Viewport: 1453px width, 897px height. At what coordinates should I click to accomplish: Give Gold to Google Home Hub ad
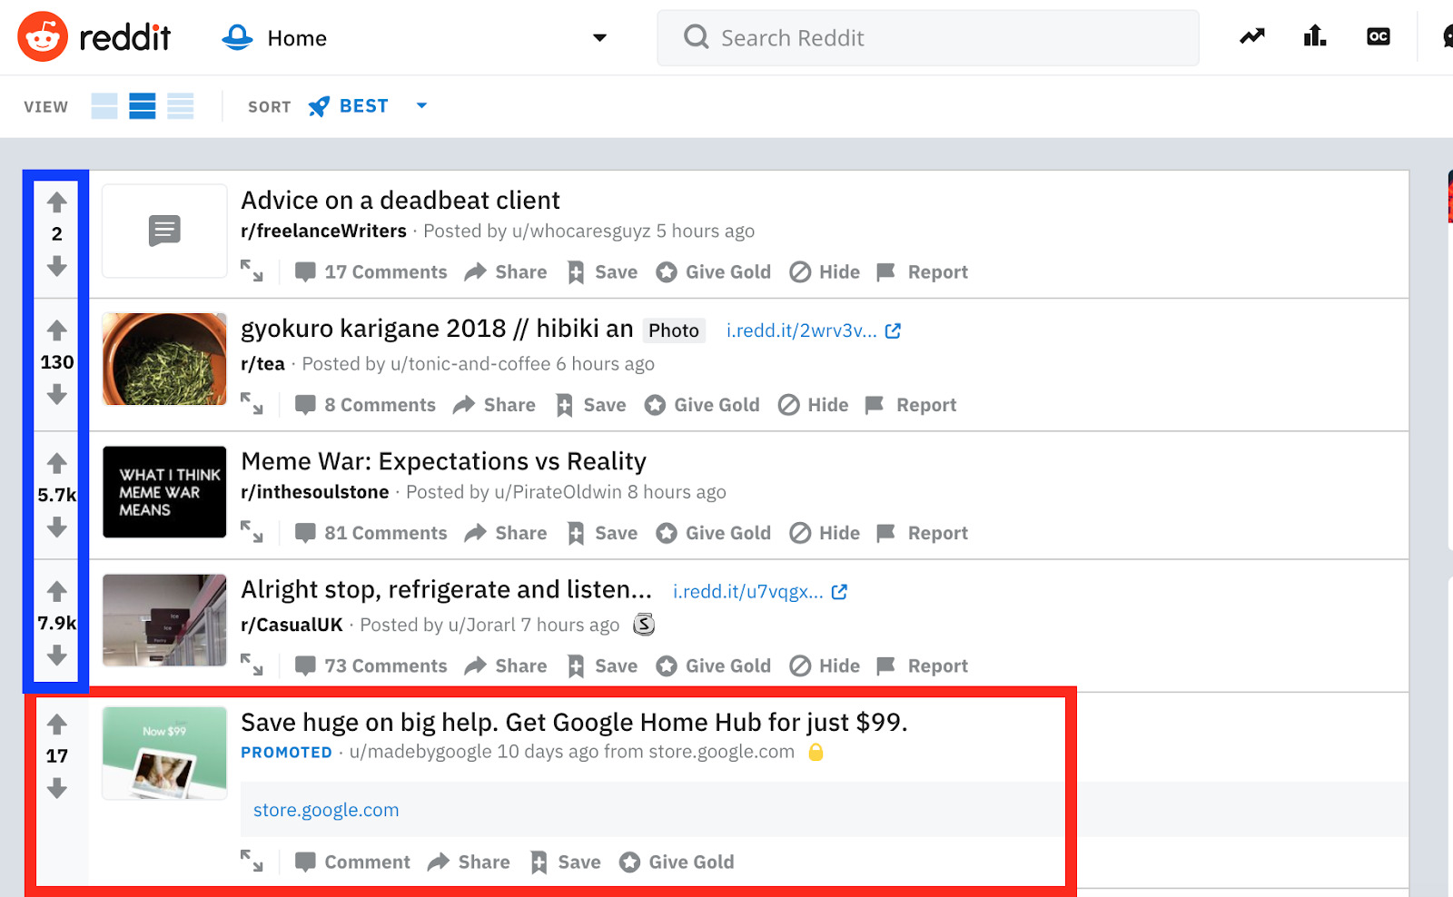tap(677, 862)
